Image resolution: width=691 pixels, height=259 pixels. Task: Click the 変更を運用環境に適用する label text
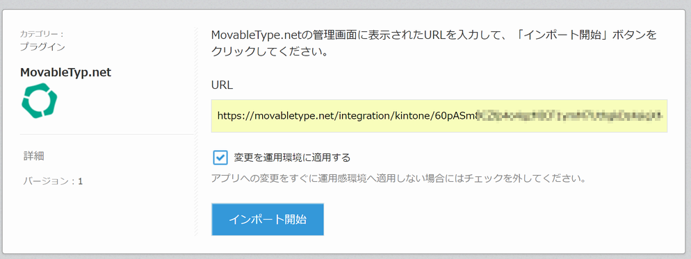[x=292, y=157]
